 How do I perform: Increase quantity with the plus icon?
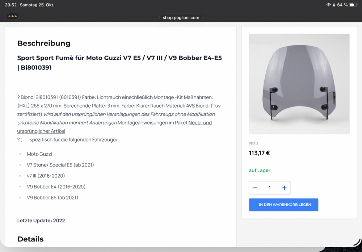(x=284, y=188)
